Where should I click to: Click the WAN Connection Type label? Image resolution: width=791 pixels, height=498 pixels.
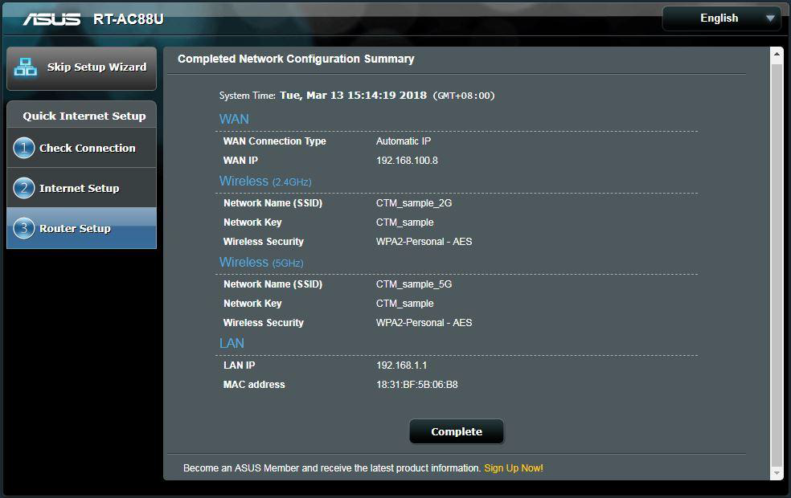(274, 141)
